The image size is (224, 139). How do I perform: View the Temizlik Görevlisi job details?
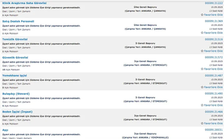point(15,39)
